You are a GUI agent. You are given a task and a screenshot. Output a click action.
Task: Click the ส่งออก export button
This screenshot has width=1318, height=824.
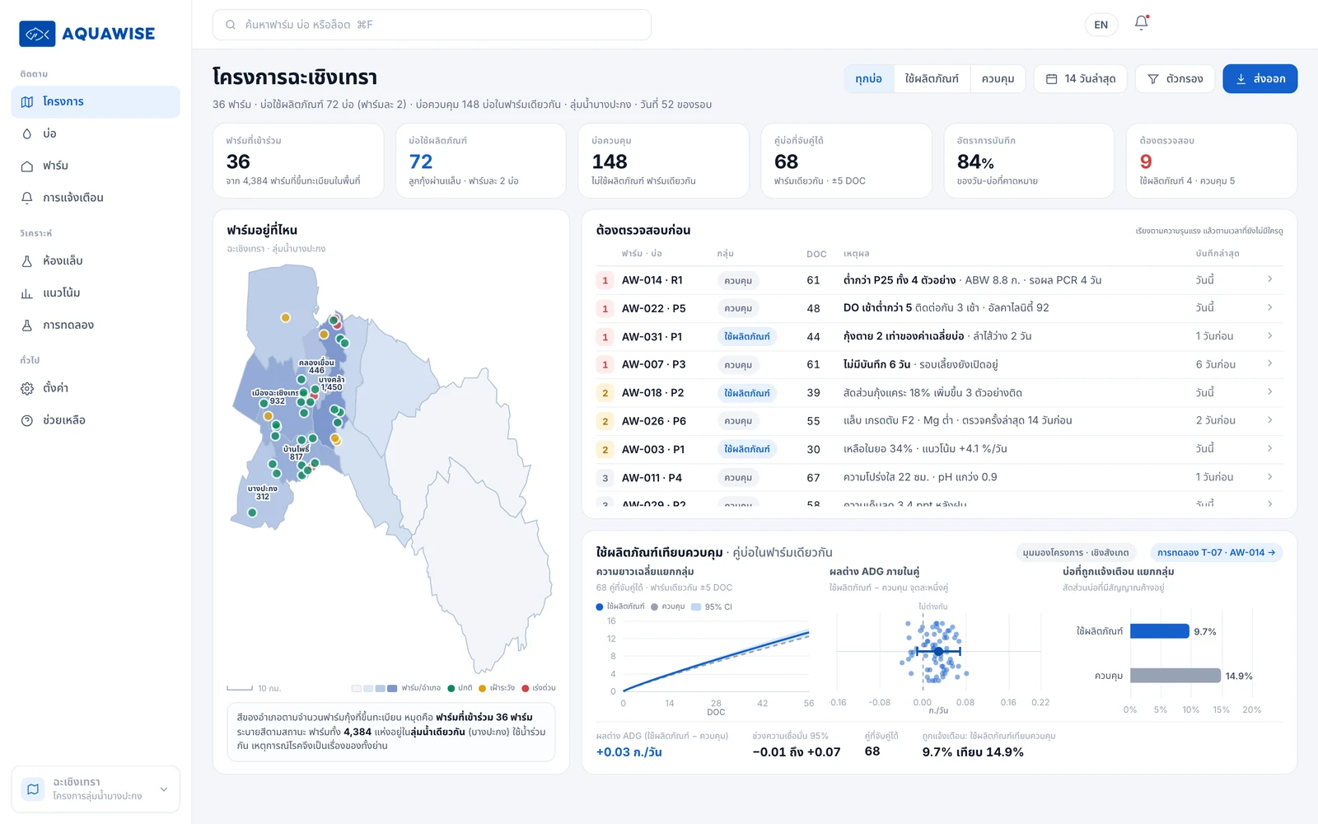coord(1260,79)
